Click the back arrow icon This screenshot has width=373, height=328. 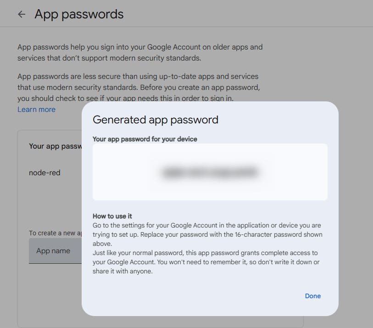click(21, 15)
